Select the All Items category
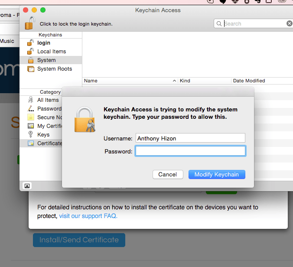Screen dimensions: 293x267 (41, 100)
